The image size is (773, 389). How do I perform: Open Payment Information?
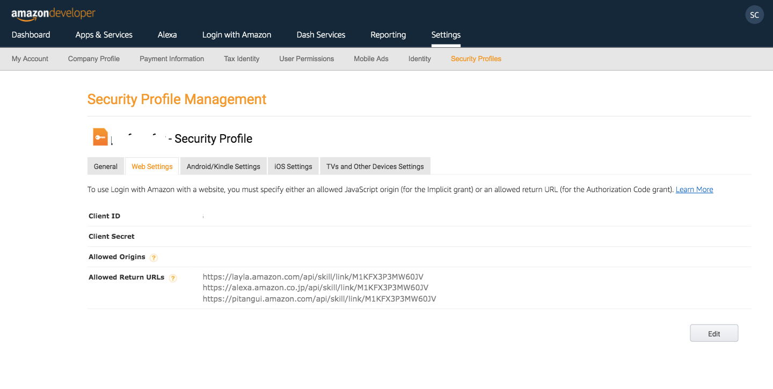tap(172, 59)
